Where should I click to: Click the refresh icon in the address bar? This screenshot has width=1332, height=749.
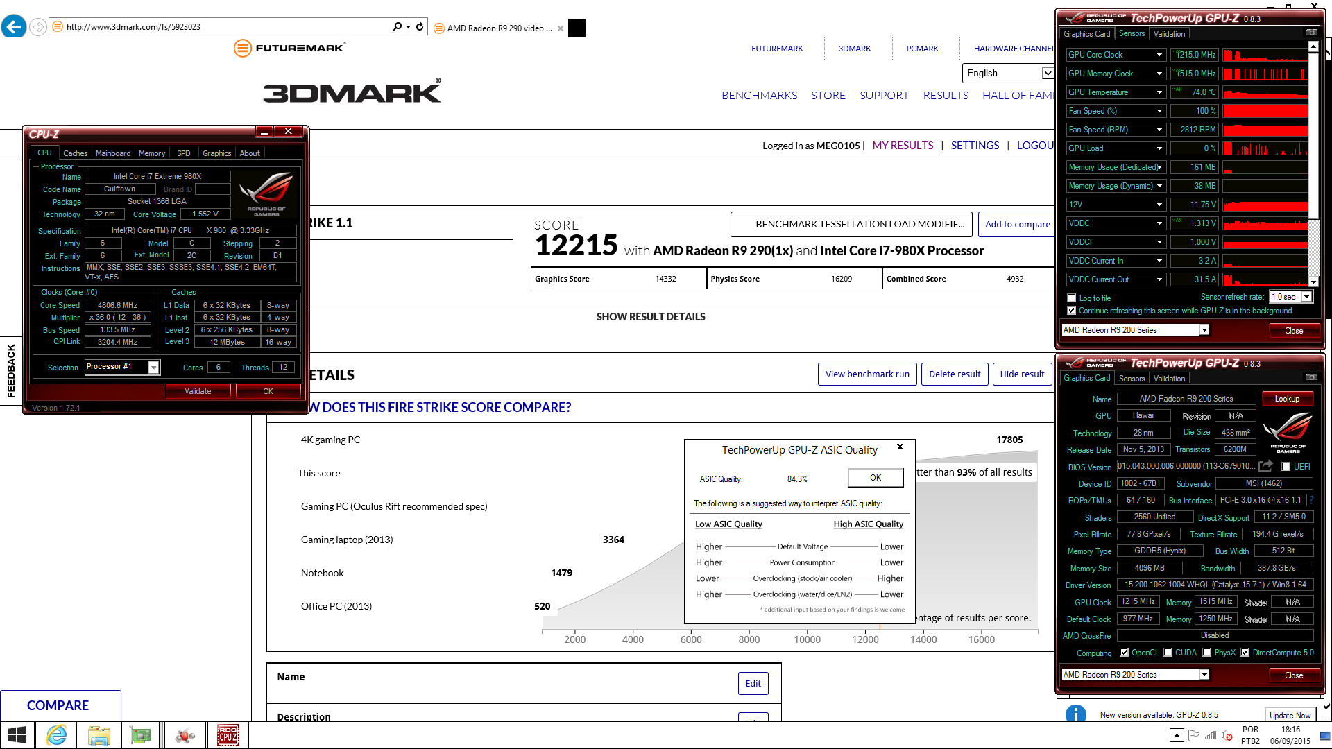click(420, 26)
